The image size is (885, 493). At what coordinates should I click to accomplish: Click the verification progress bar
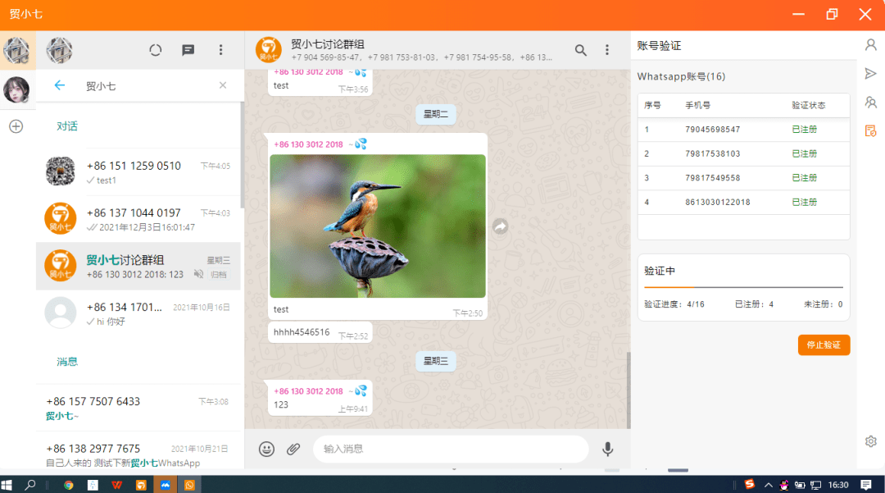(x=743, y=287)
